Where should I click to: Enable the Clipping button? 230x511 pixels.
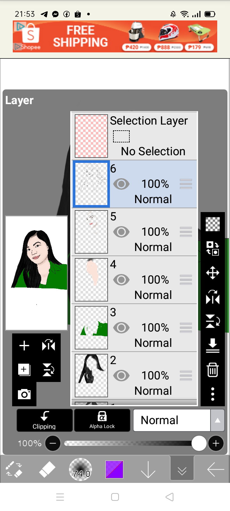pyautogui.click(x=44, y=420)
